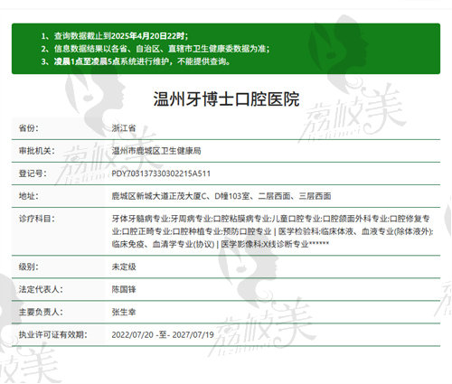Click the 执业许可证有效期 label
Image resolution: width=452 pixels, height=384 pixels.
(x=53, y=334)
